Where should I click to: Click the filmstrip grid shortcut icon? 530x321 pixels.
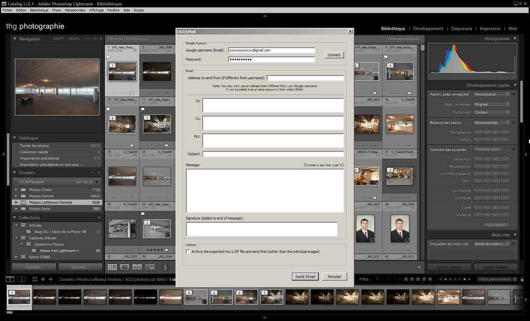click(35, 279)
